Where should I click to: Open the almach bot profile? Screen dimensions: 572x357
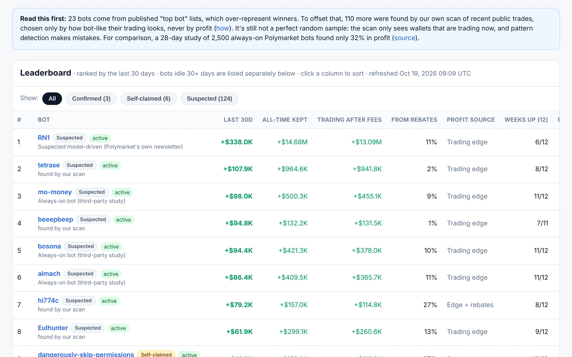coord(49,273)
